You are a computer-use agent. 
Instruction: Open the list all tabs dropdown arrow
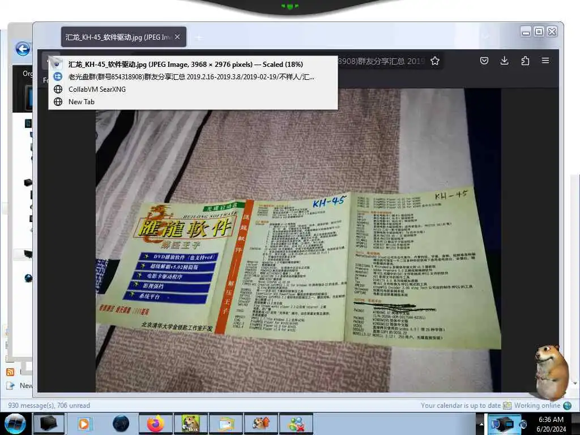click(486, 37)
